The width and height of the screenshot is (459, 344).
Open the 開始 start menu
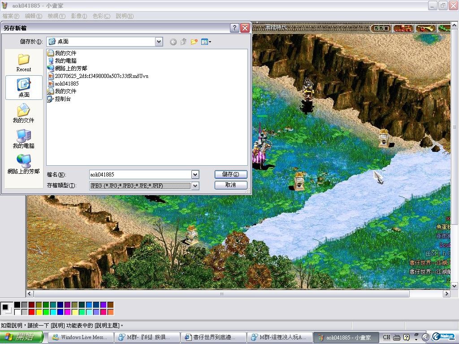(x=22, y=337)
